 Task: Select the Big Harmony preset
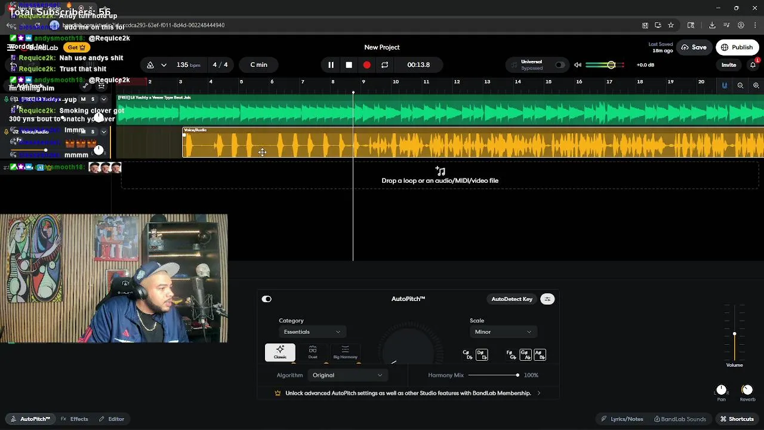(345, 352)
